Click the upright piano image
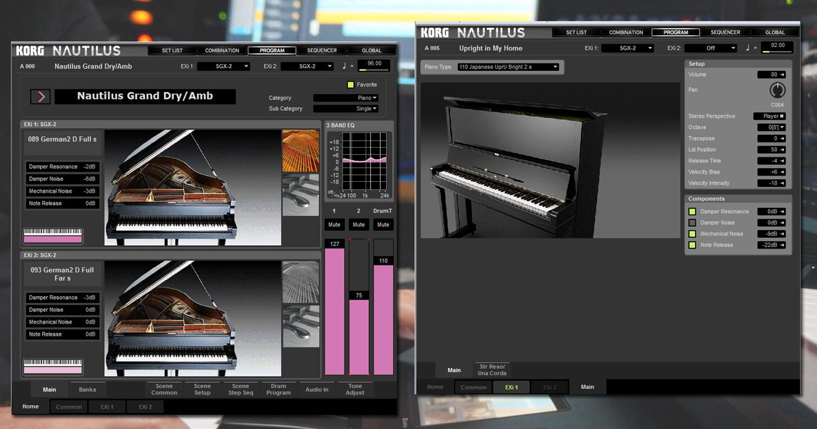The image size is (817, 429). pos(550,160)
